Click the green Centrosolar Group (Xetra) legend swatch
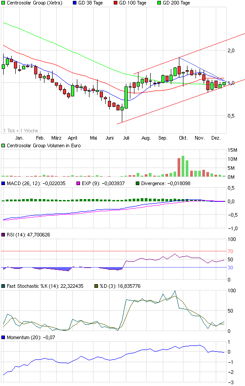The height and width of the screenshot is (386, 245). coord(3,3)
